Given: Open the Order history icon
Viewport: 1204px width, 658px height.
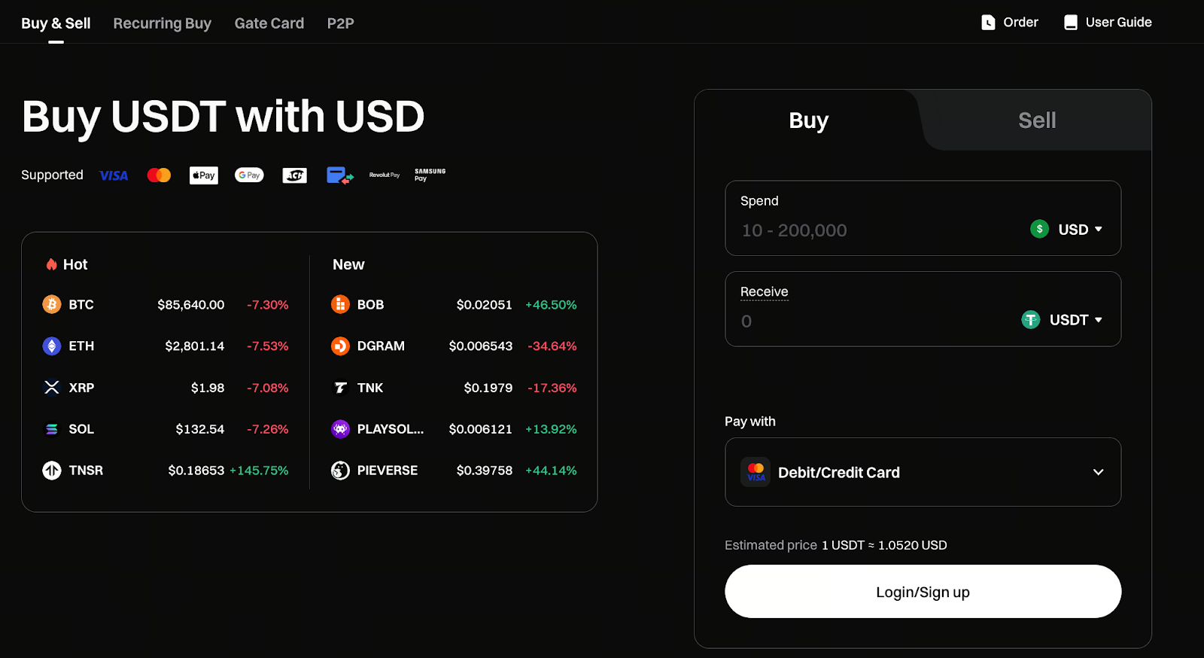Looking at the screenshot, I should tap(988, 23).
